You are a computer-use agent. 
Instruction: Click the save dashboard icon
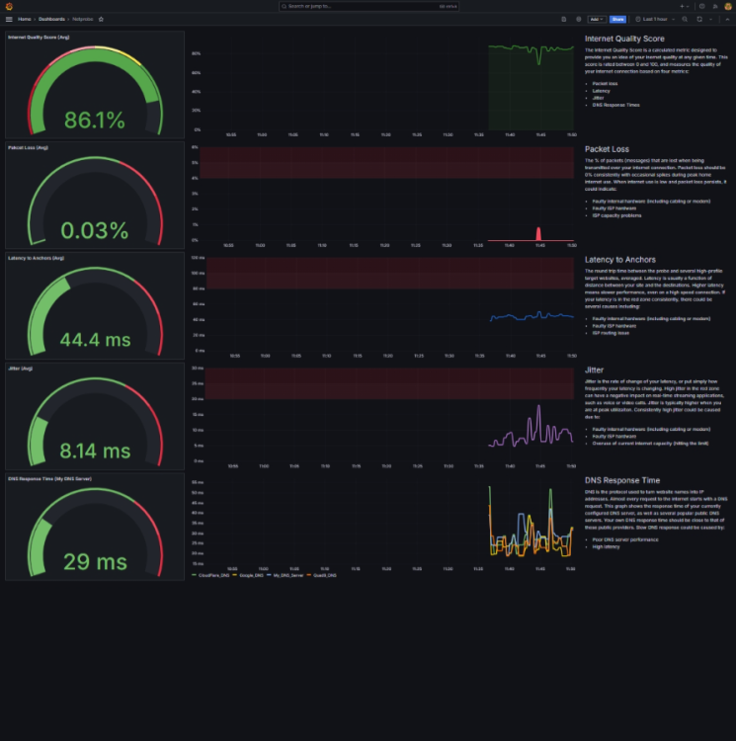pyautogui.click(x=563, y=19)
